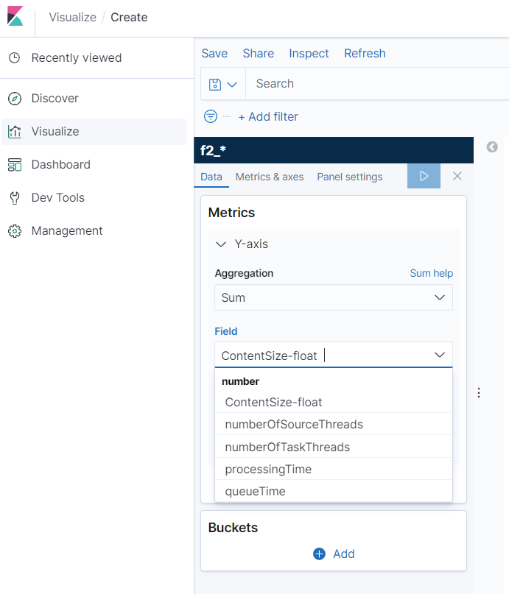Viewport: 509px width, 594px height.
Task: Click Share in the top menu
Action: point(258,54)
